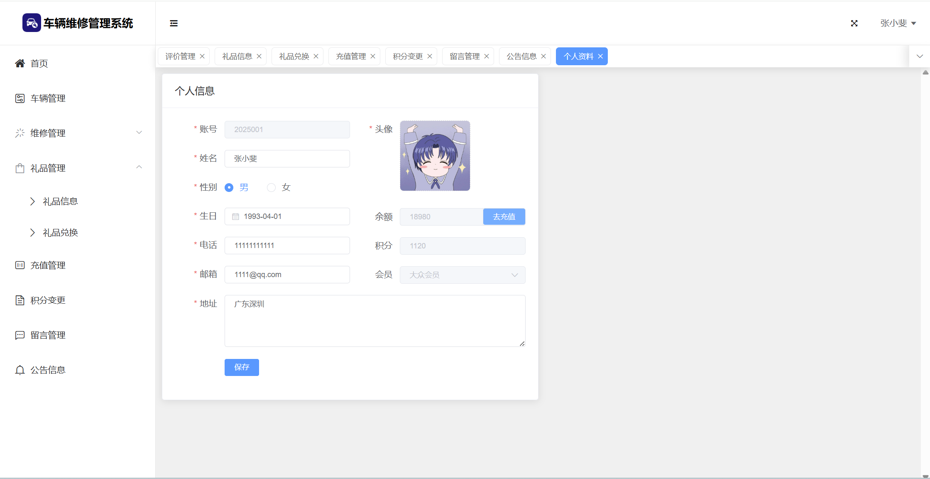Click the 公告信息 bell icon

coord(20,370)
